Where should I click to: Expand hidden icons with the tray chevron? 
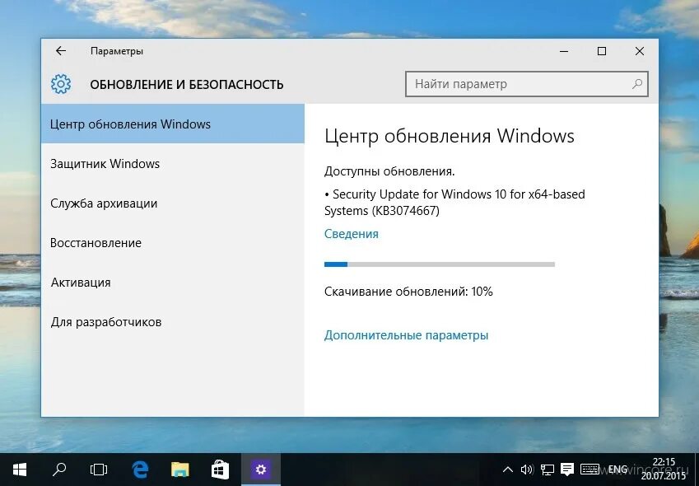[508, 469]
